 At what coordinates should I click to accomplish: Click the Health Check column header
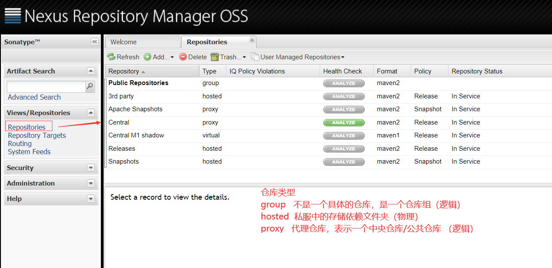[347, 71]
